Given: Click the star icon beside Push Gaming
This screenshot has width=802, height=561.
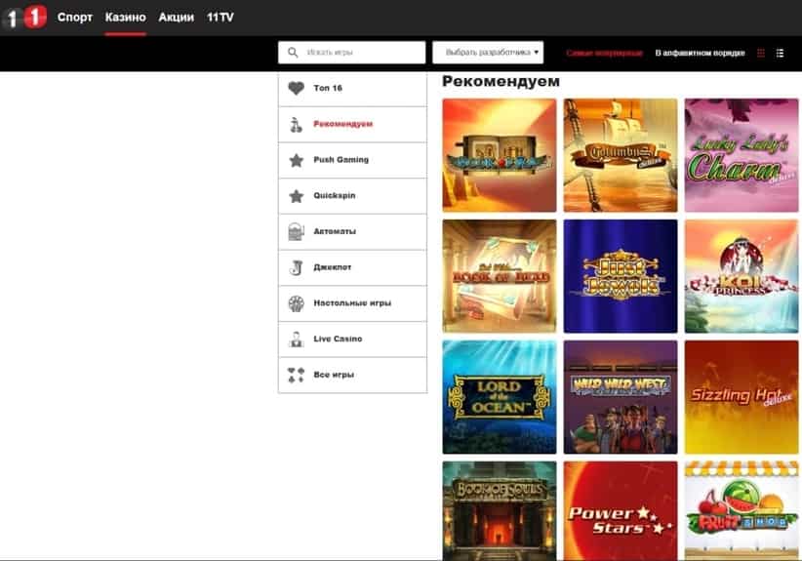Looking at the screenshot, I should tap(297, 160).
